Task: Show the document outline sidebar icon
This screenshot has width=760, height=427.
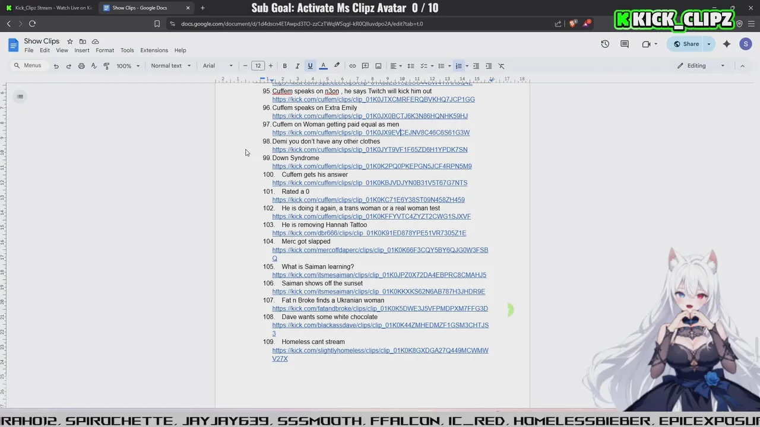Action: (20, 97)
